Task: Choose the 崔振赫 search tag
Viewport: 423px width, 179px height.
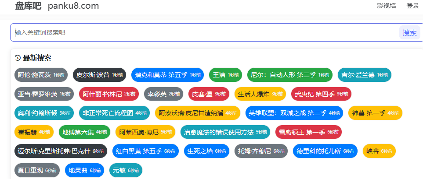Action: (x=34, y=132)
